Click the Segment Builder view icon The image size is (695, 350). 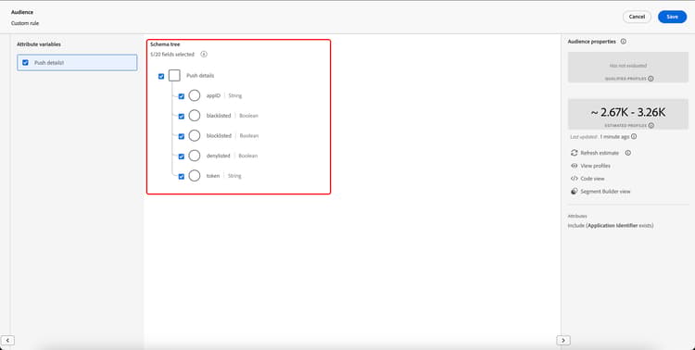pyautogui.click(x=574, y=192)
